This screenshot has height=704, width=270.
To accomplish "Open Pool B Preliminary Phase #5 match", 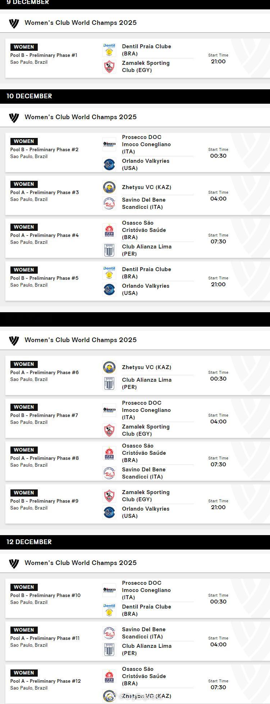I will (44, 278).
